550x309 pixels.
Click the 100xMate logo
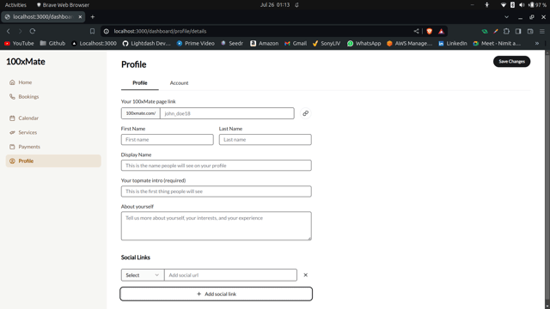tap(26, 62)
